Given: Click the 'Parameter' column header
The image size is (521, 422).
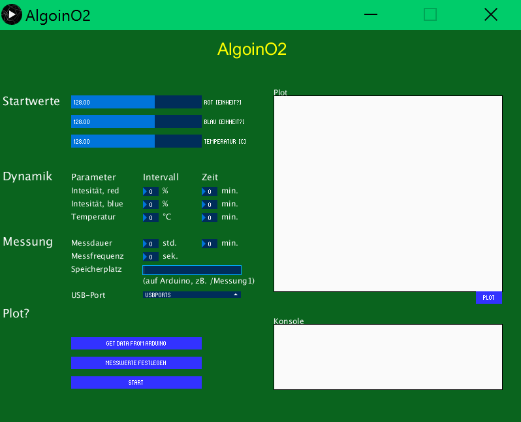Looking at the screenshot, I should pos(93,177).
